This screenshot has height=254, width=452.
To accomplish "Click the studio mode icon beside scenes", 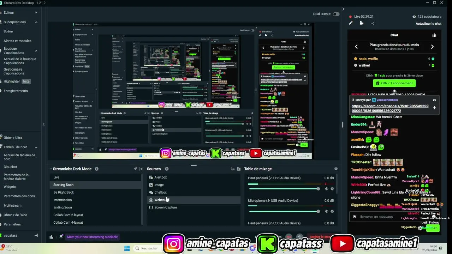I will tap(142, 169).
